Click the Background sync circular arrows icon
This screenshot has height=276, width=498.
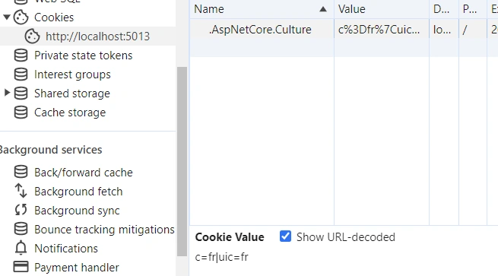click(21, 210)
